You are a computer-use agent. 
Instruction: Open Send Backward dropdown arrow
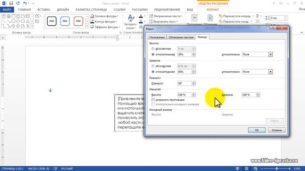tap(251, 21)
